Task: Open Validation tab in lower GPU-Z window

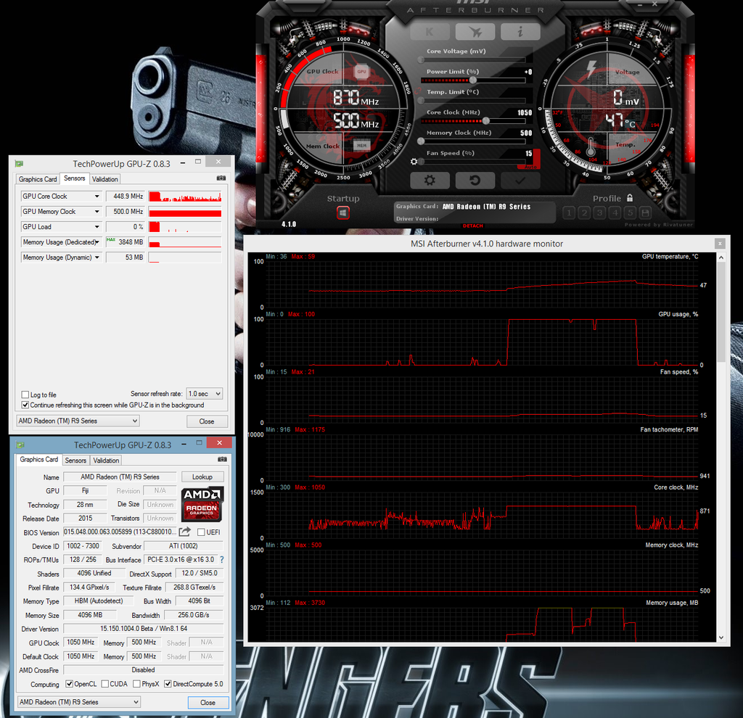Action: click(x=106, y=461)
